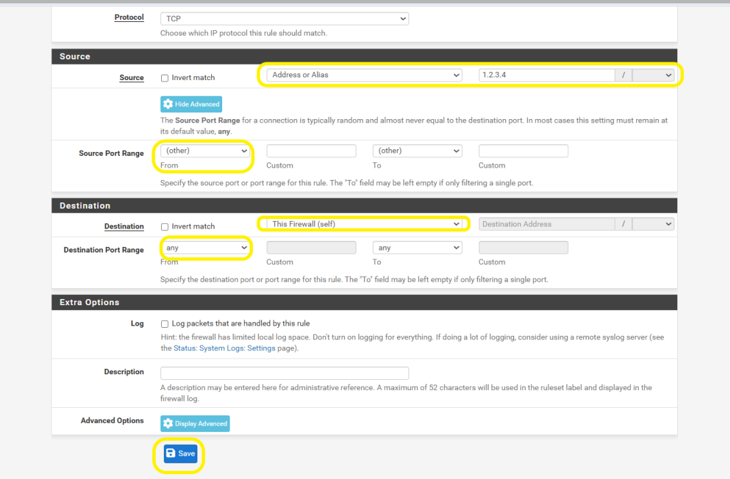Viewport: 730px width, 479px height.
Task: Click the floppy disk Save icon
Action: click(x=171, y=454)
